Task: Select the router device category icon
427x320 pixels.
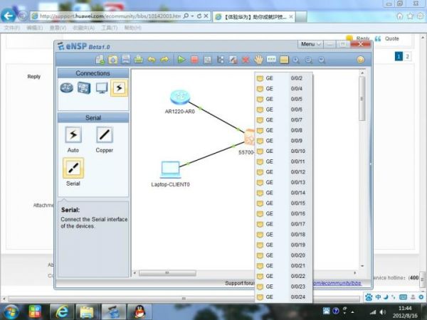Action: (67, 88)
